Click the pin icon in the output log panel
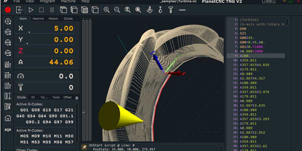Viewport: 302px width, 151px height. coord(84,147)
